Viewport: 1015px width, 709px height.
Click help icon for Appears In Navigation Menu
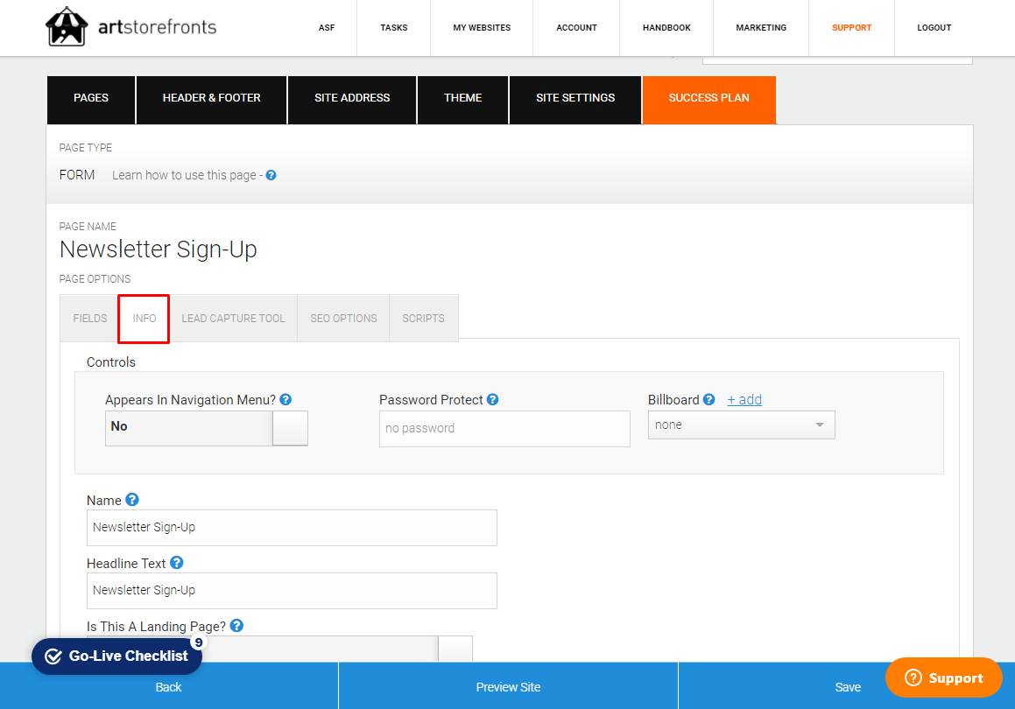pyautogui.click(x=285, y=400)
